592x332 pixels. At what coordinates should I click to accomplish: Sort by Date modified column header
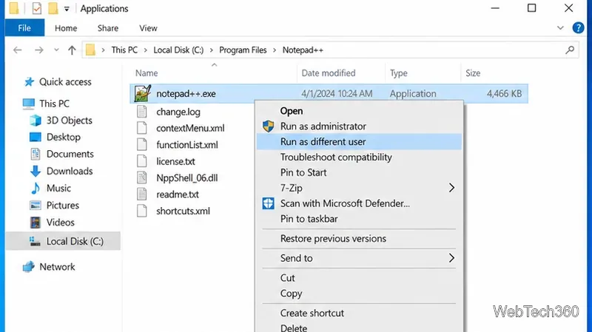(x=329, y=73)
